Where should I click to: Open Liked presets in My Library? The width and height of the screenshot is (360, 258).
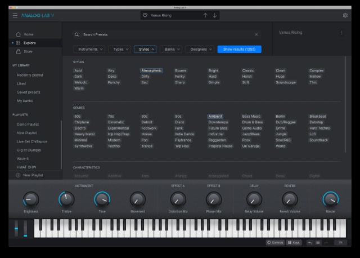coord(21,84)
